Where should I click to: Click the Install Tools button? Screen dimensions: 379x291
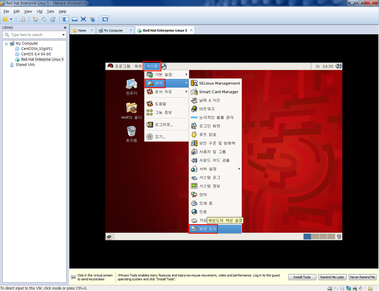pos(302,277)
